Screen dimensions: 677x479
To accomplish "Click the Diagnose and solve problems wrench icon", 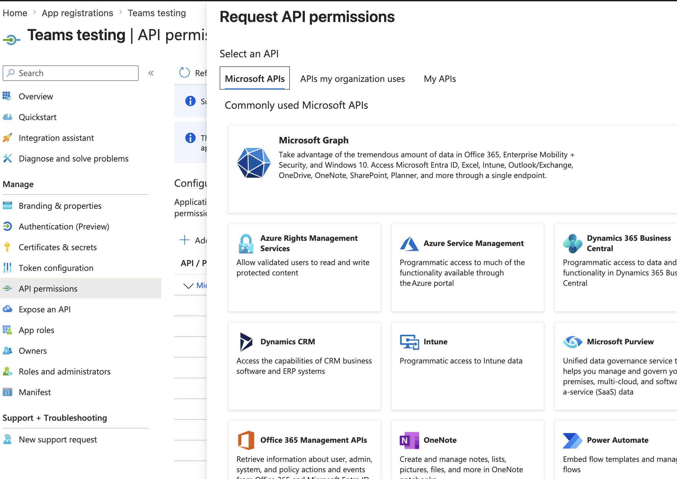I will tap(7, 158).
